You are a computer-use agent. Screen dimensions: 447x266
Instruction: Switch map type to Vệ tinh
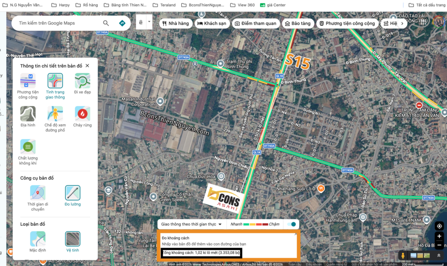pos(72,242)
